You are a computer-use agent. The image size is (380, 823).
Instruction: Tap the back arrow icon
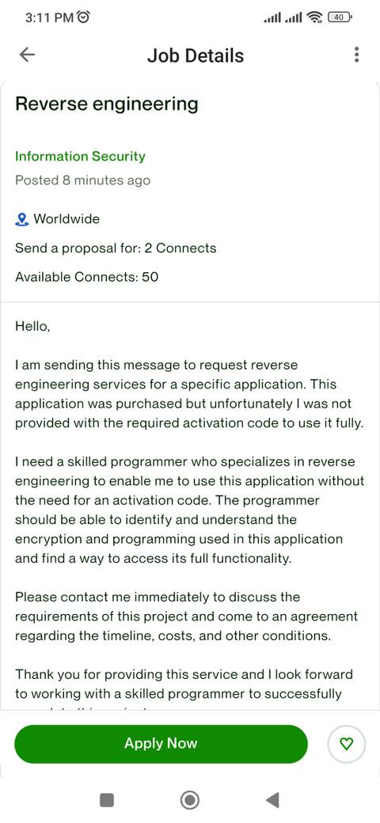(x=27, y=55)
